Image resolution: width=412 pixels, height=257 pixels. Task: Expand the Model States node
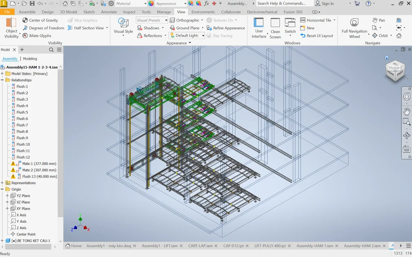2,74
